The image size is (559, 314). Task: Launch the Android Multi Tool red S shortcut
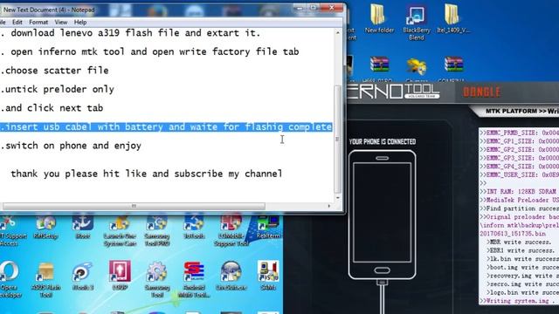[x=194, y=279]
